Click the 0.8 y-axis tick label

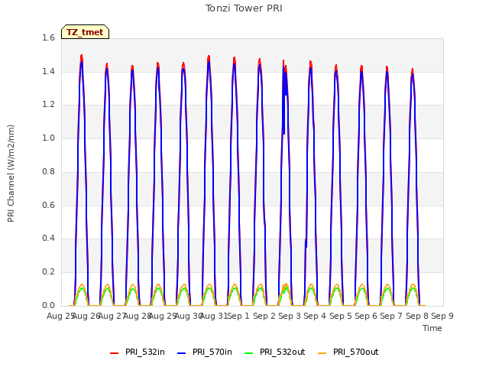[x=48, y=171]
